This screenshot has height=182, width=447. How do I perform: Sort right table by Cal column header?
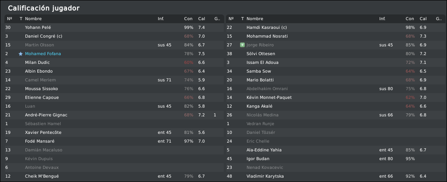pyautogui.click(x=423, y=19)
